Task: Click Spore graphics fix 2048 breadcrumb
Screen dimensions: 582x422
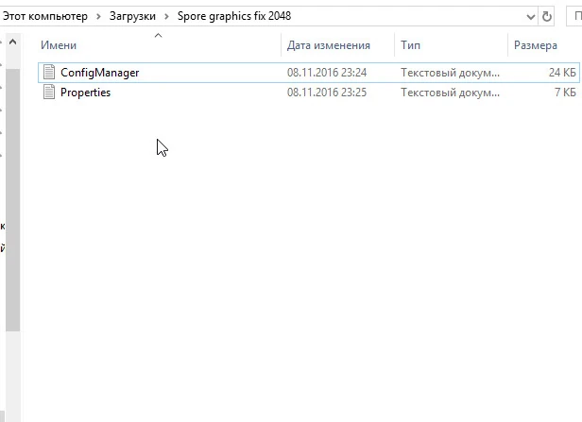Action: click(x=234, y=16)
